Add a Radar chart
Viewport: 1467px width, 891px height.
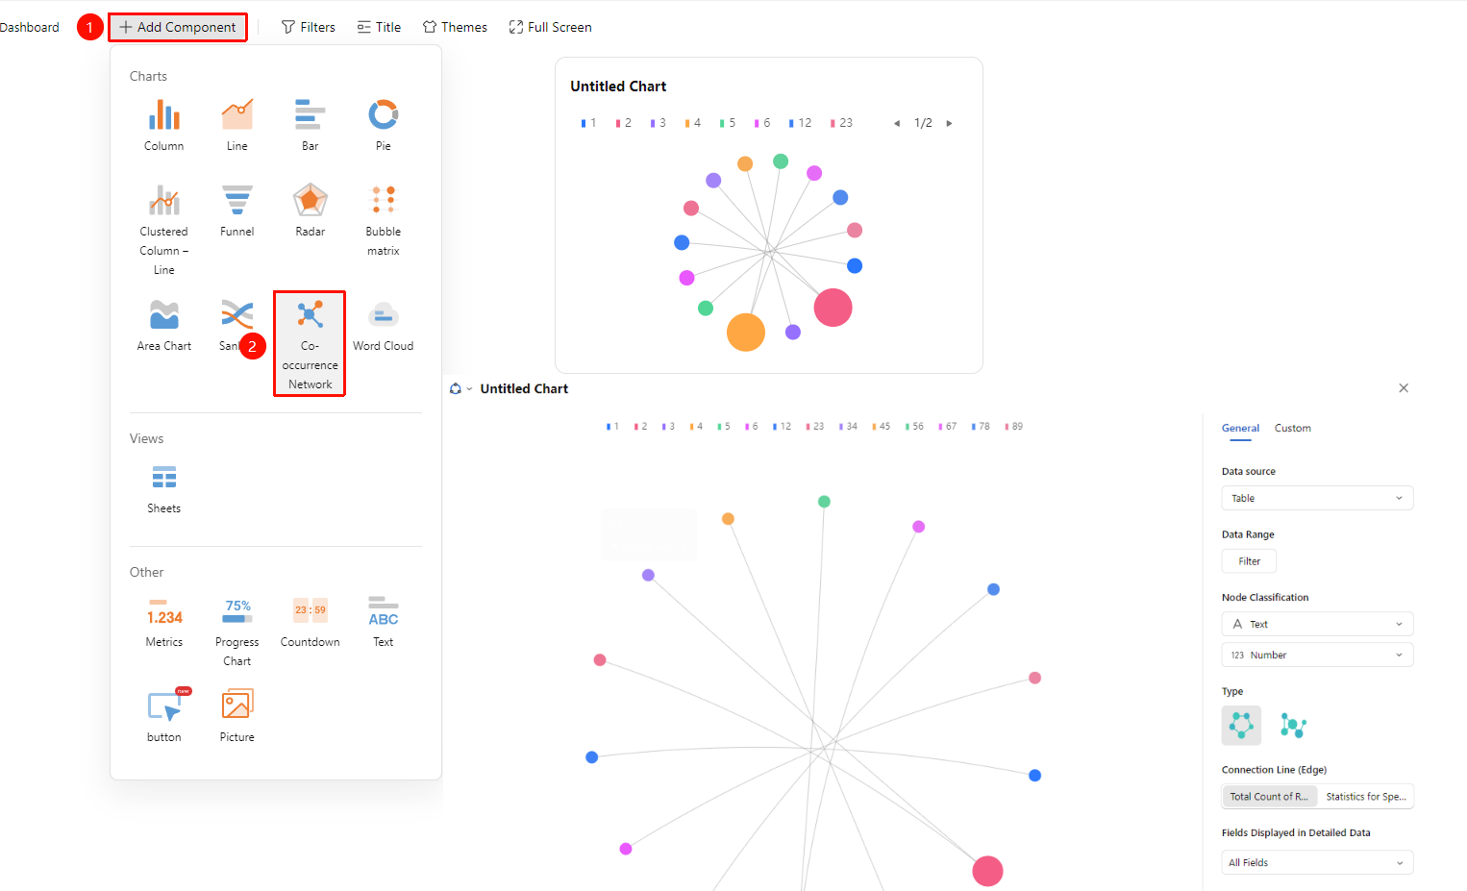pyautogui.click(x=310, y=200)
